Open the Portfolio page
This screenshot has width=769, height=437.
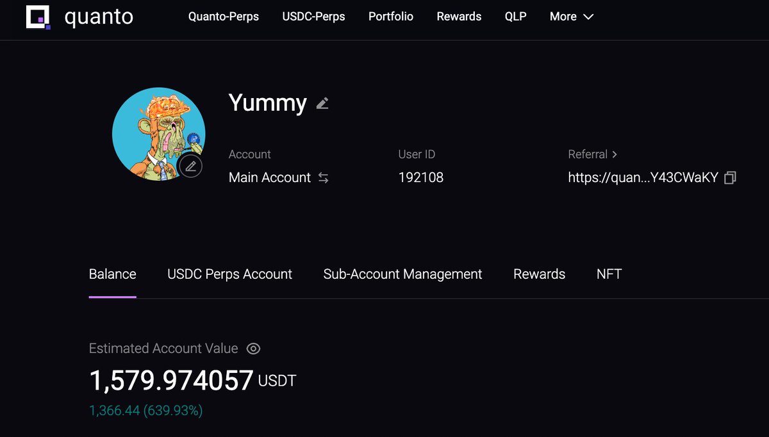(391, 17)
